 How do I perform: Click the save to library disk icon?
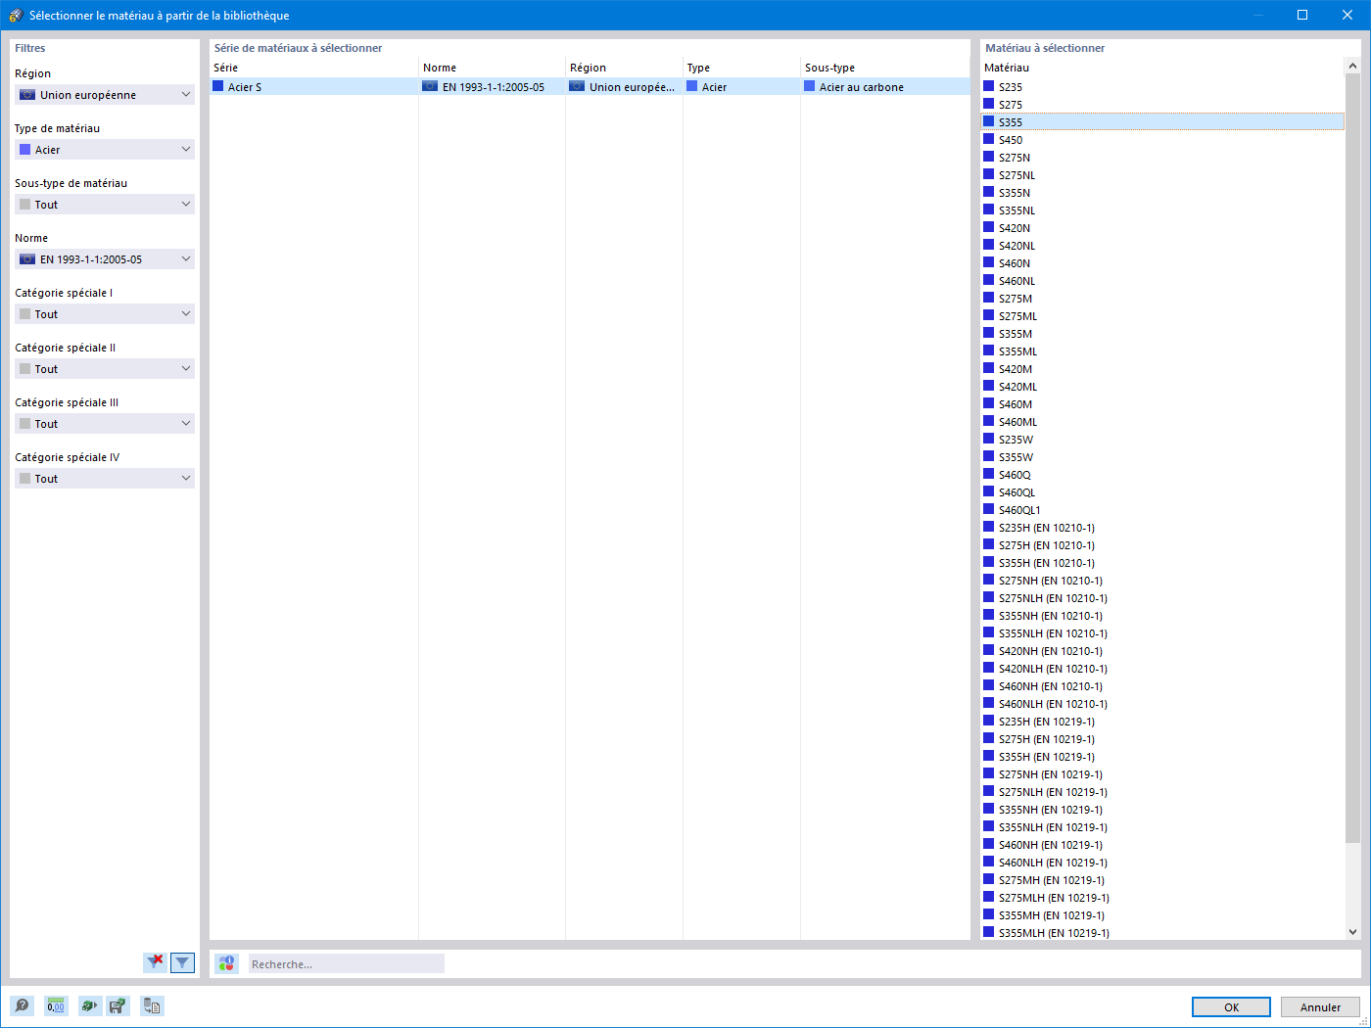(118, 1005)
